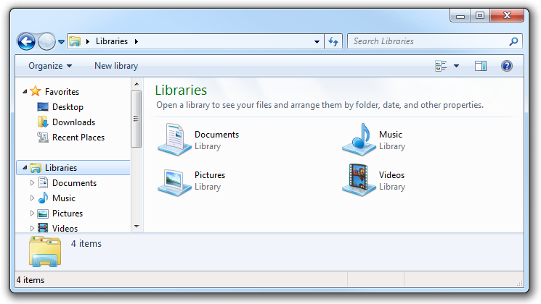The image size is (541, 304).
Task: Click the Music library name label
Action: coord(391,135)
